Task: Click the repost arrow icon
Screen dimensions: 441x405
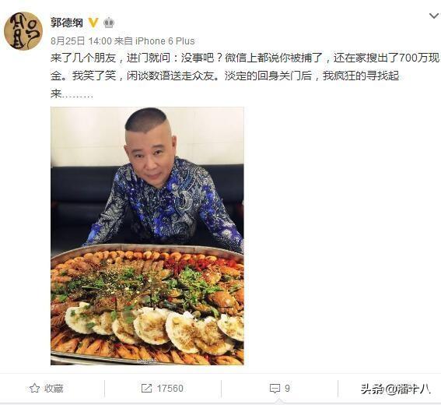Action: [x=146, y=388]
